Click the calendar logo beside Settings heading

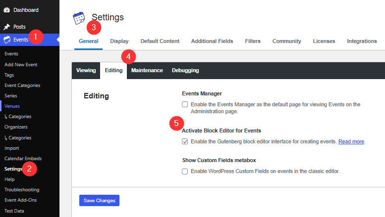pyautogui.click(x=79, y=18)
